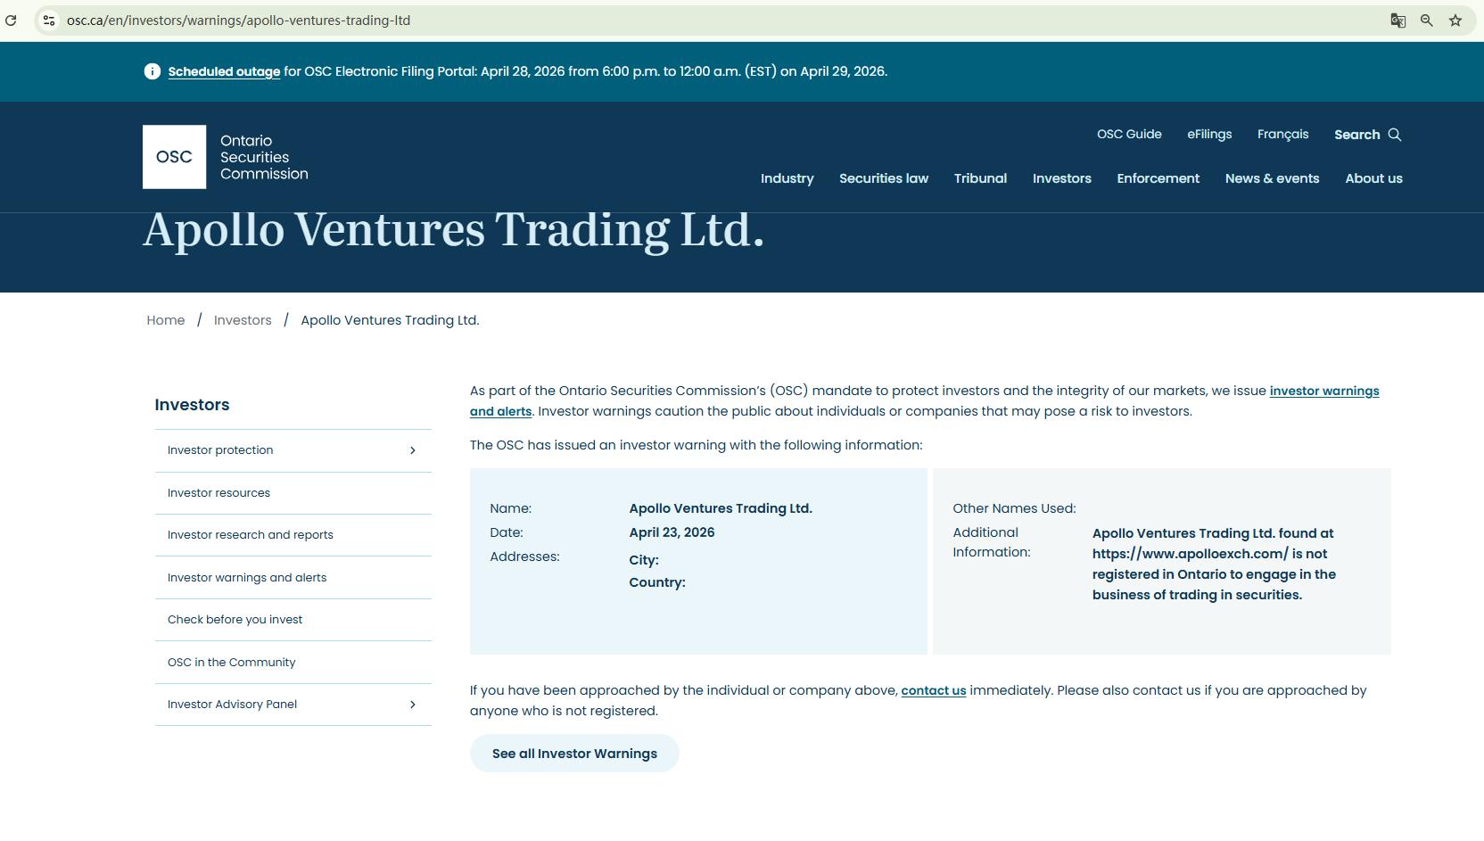Expand Investor Advisory Panel chevron

[x=412, y=705]
